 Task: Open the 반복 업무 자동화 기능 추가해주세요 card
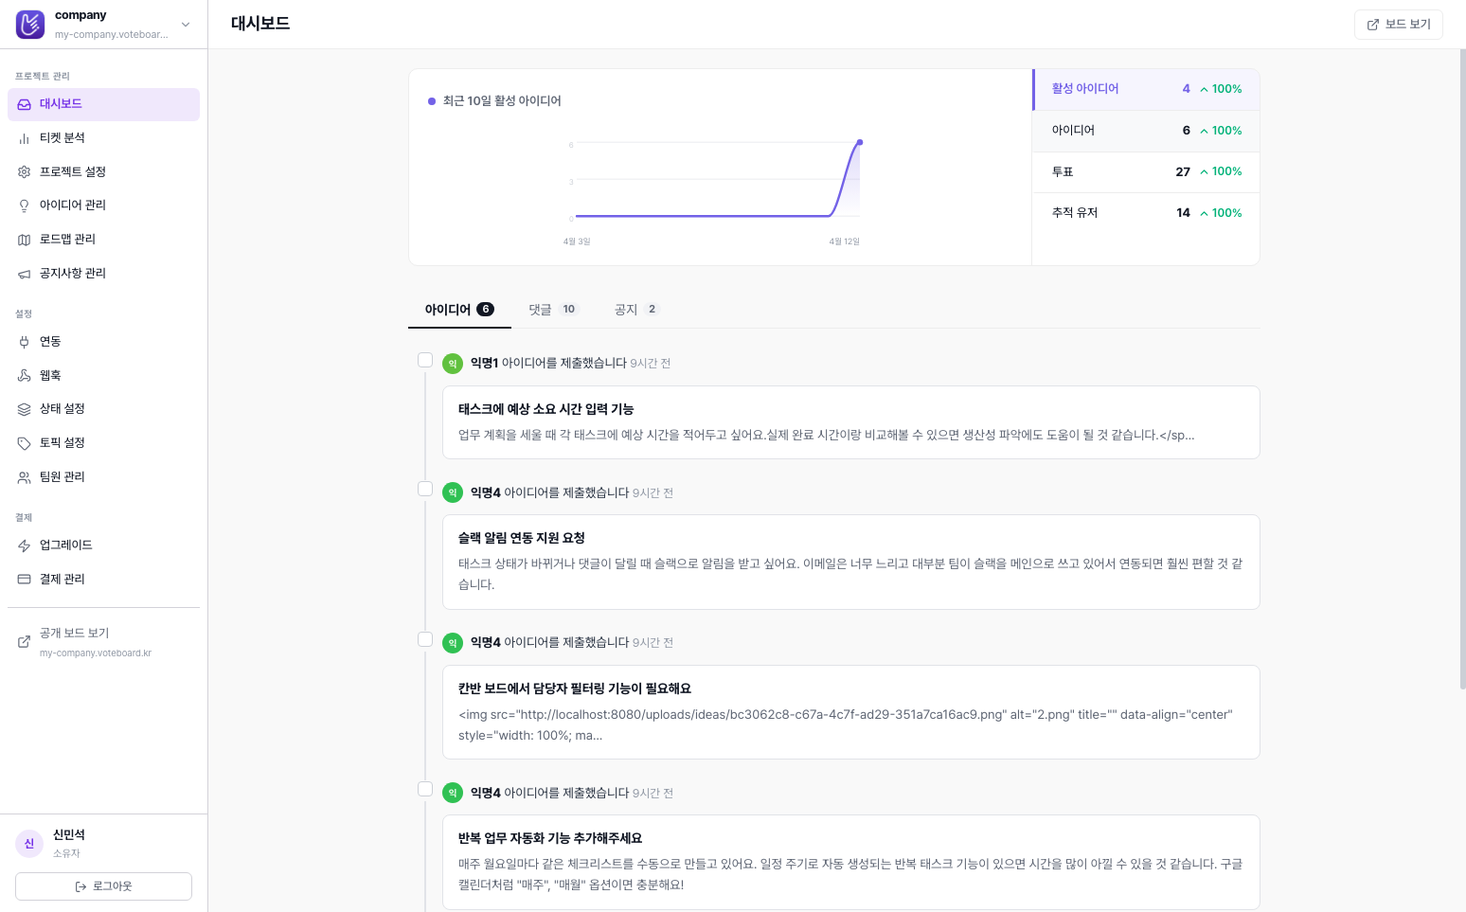[x=850, y=862]
